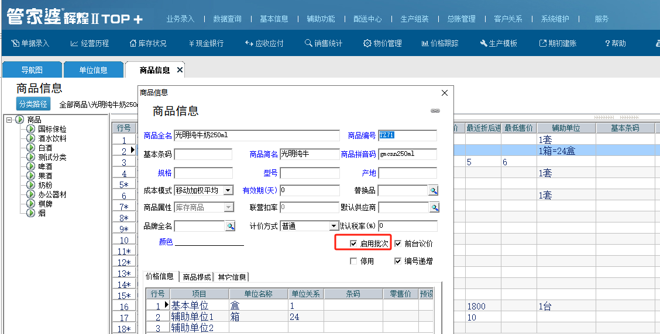Click the 分类路径 button

coord(33,104)
